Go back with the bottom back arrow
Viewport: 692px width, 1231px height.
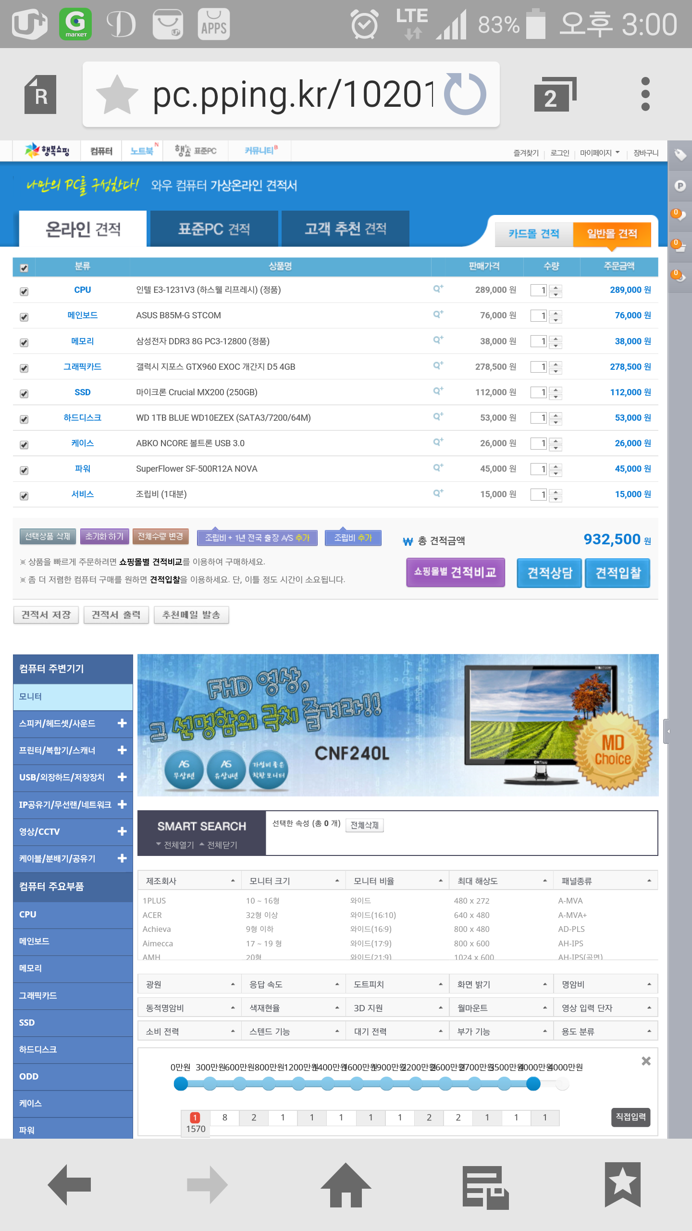coord(70,1184)
